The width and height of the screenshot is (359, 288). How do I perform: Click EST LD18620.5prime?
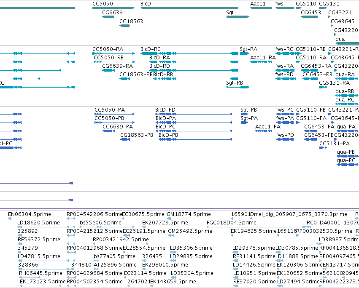click(46, 227)
